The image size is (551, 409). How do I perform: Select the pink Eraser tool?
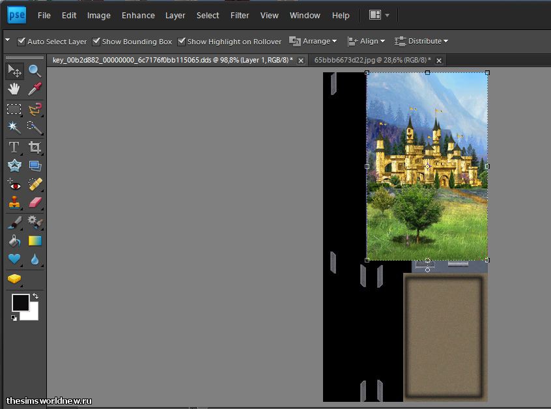click(x=35, y=203)
